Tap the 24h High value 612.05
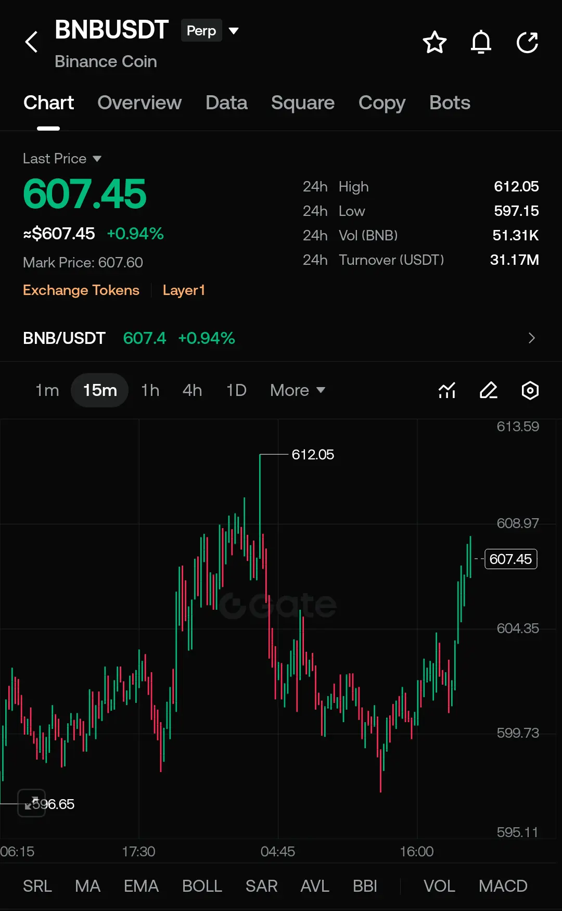This screenshot has height=911, width=562. [x=516, y=186]
